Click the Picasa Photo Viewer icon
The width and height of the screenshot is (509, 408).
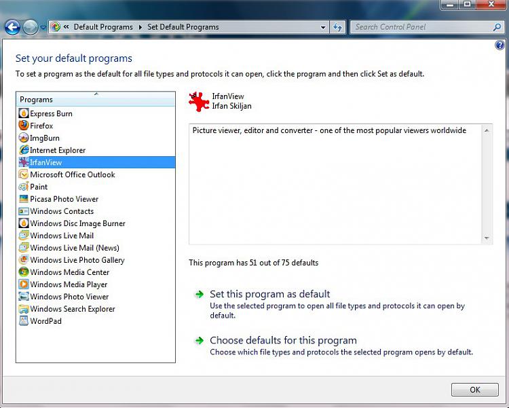point(23,199)
